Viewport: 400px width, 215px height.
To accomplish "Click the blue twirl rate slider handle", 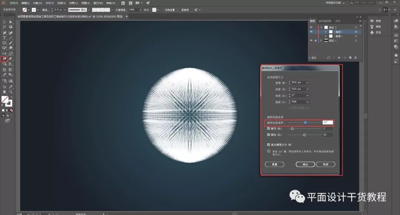I will coord(305,123).
